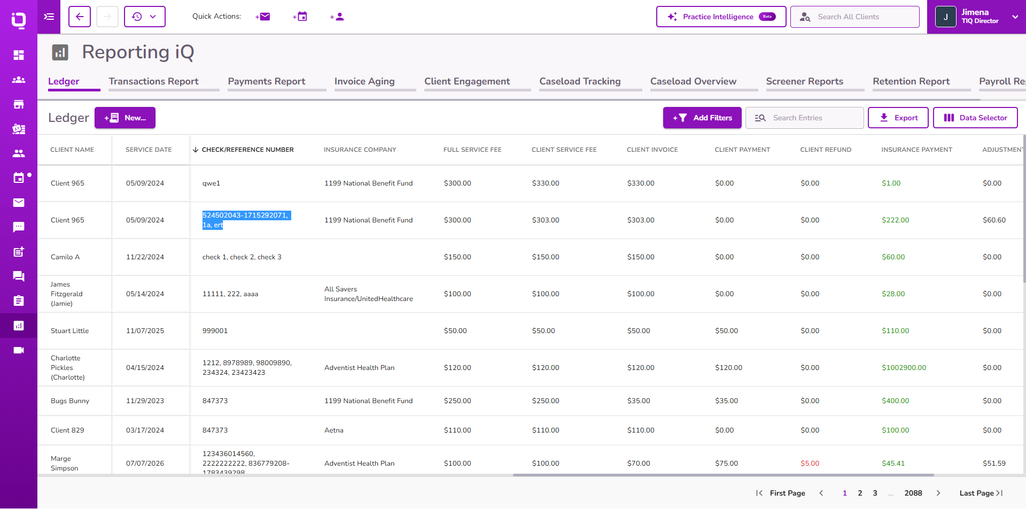The height and width of the screenshot is (509, 1026).
Task: Click the quick action add appointment icon
Action: click(300, 17)
